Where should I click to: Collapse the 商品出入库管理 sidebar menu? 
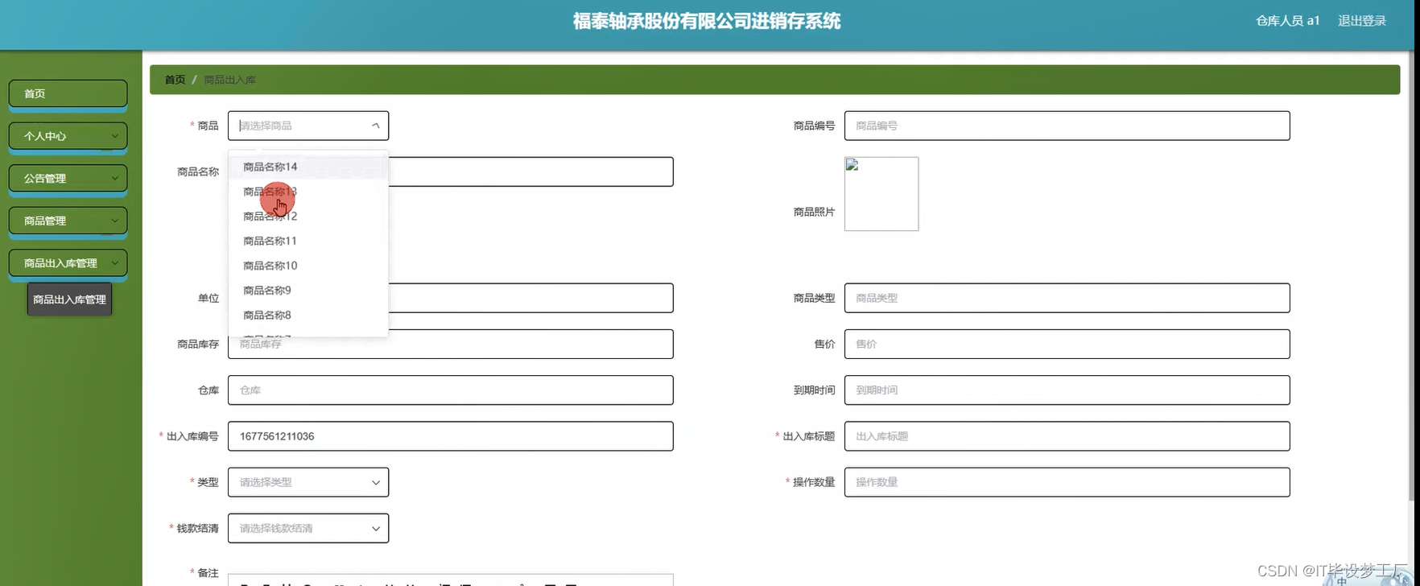(68, 263)
